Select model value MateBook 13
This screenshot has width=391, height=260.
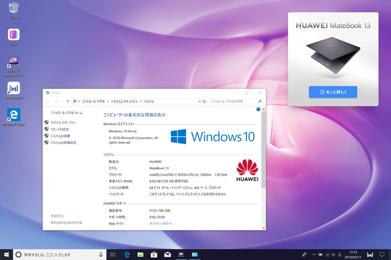pos(159,168)
